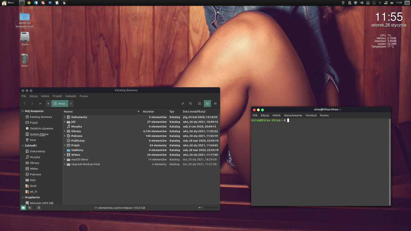Collapse the Urządzenia sidebar section
This screenshot has width=411, height=231.
[22, 197]
